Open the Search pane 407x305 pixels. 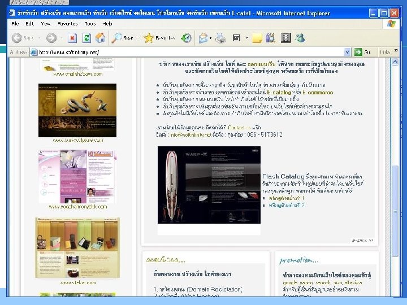[x=122, y=38]
